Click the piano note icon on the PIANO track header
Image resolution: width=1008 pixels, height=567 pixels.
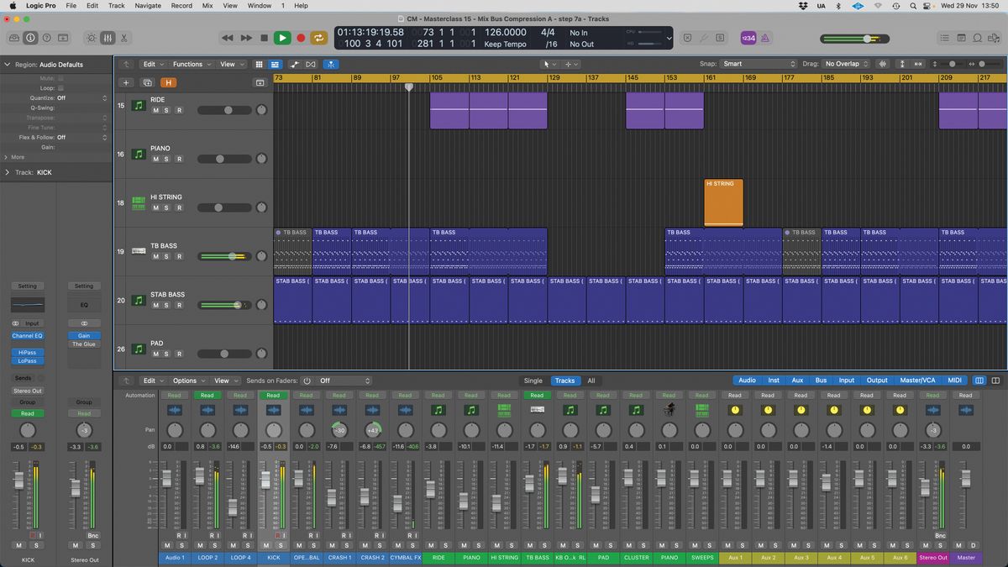click(138, 154)
